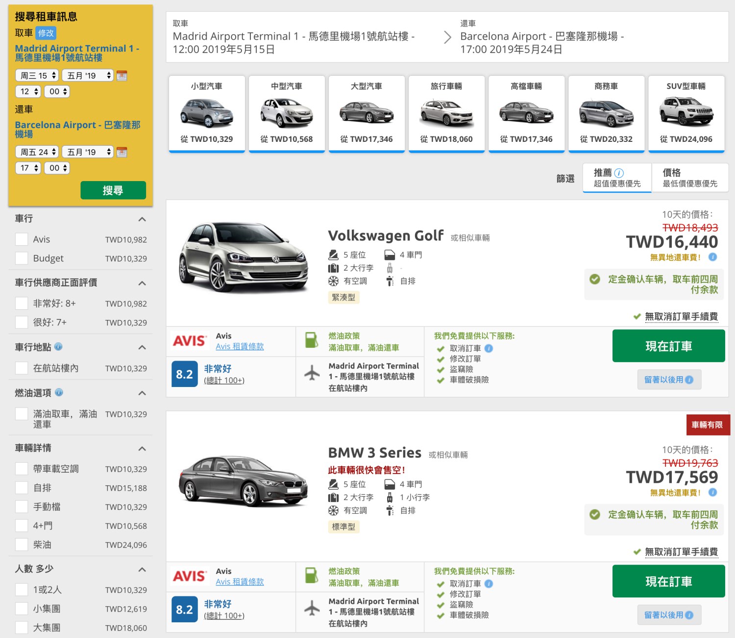
Task: Save Volkswagen Golf with 留著以後用
Action: [x=669, y=380]
